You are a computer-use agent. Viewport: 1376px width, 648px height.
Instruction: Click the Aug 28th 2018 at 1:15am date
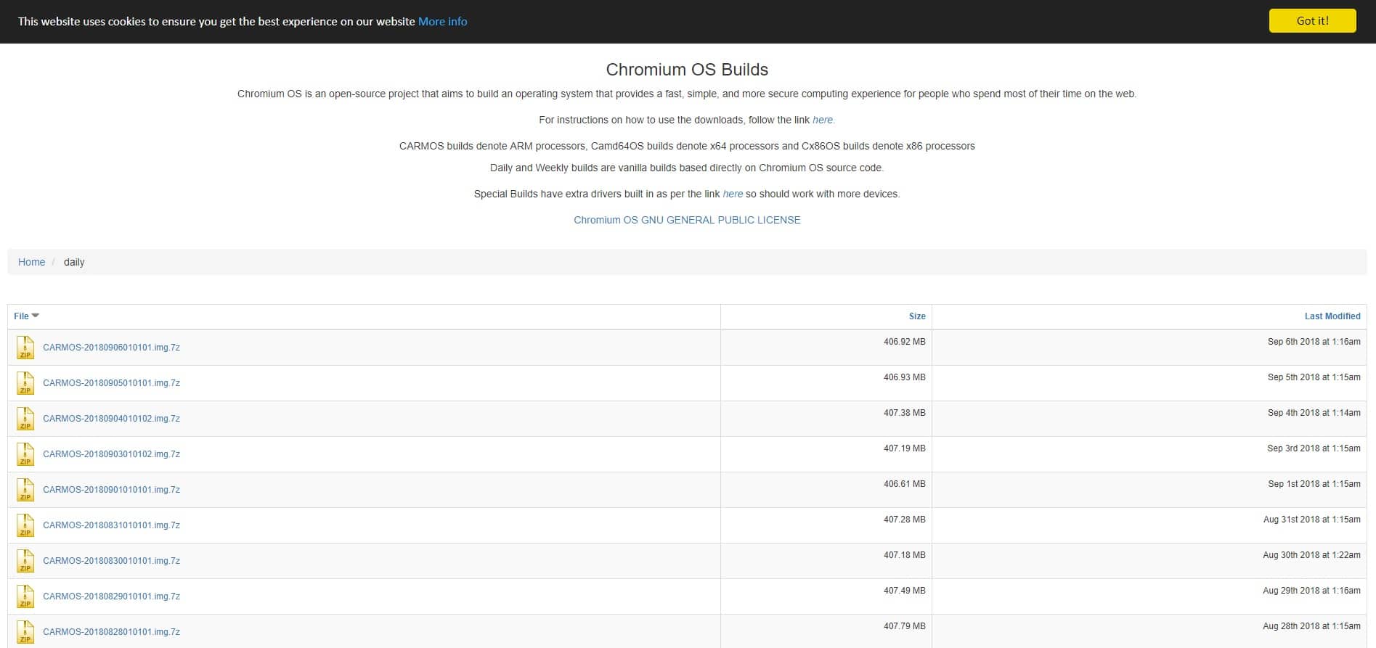(x=1311, y=626)
